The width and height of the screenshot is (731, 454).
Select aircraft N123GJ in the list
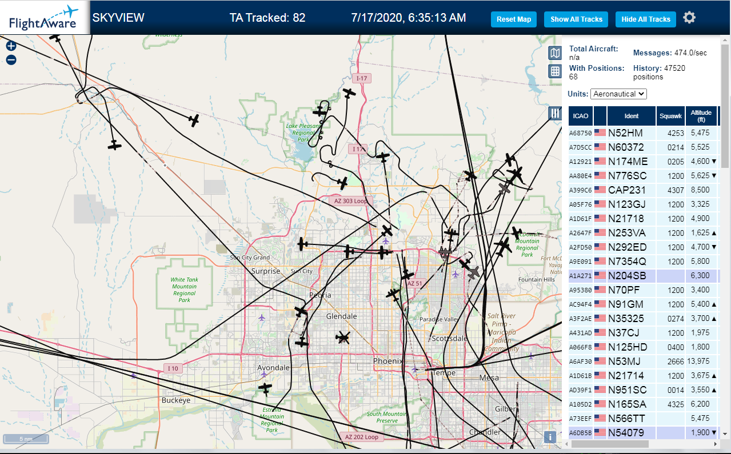(643, 204)
